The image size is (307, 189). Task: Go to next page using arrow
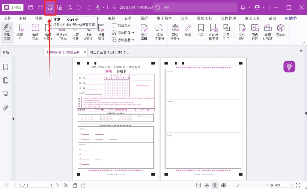click(58, 185)
